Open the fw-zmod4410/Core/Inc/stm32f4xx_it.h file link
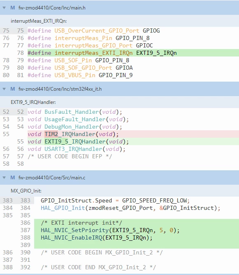This screenshot has height=275, width=239. 60,89
